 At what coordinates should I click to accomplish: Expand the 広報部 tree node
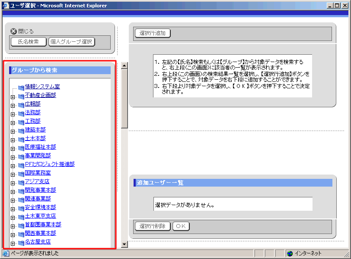pyautogui.click(x=13, y=106)
